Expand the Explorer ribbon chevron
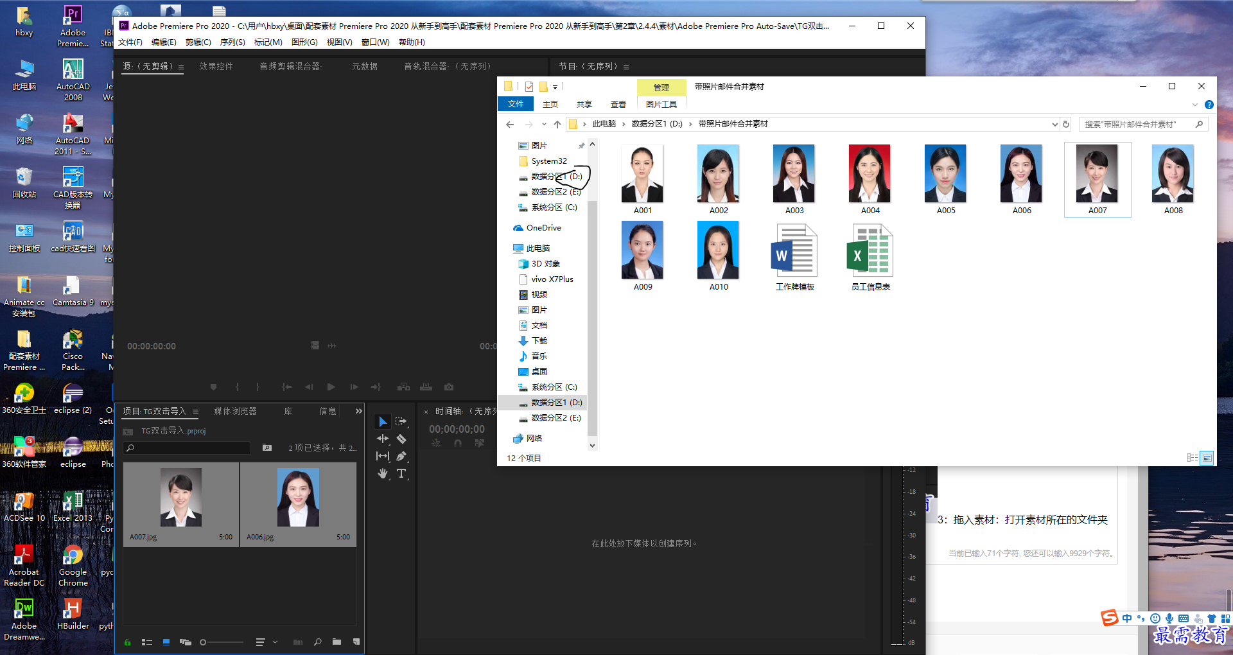 1195,105
